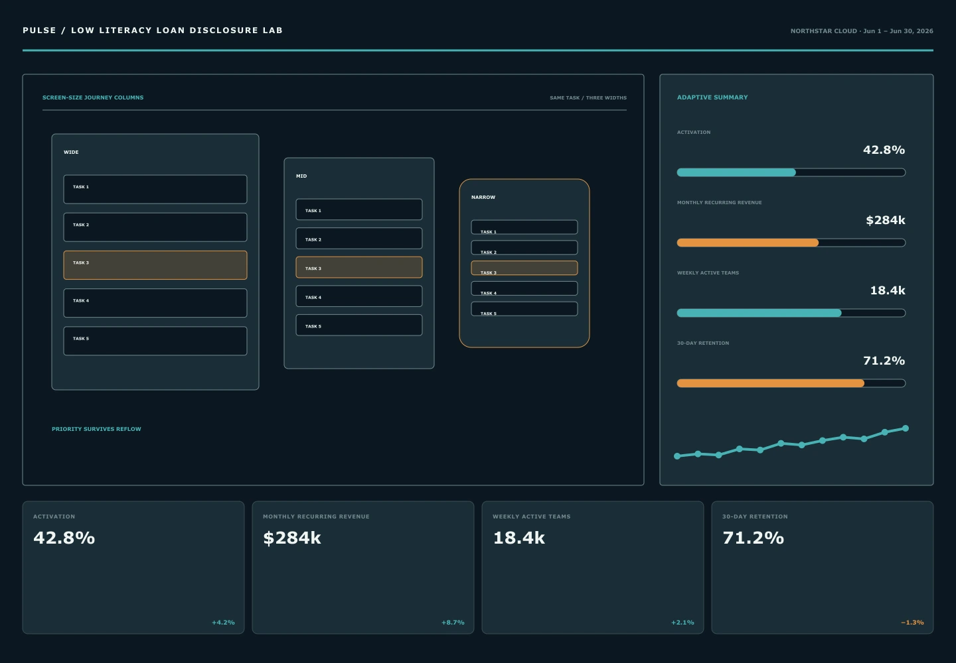Click the "+8.7%" change value
This screenshot has height=663, width=956.
453,623
